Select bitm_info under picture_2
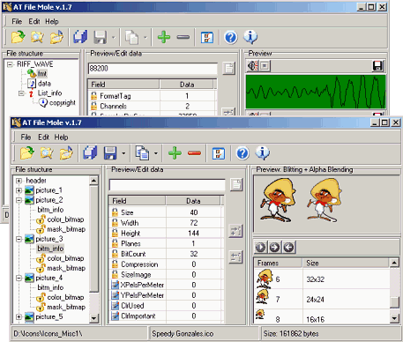403x342 pixels. [50, 210]
